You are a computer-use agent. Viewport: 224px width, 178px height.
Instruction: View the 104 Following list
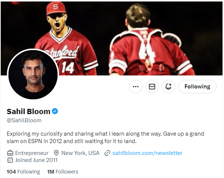pos(23,172)
